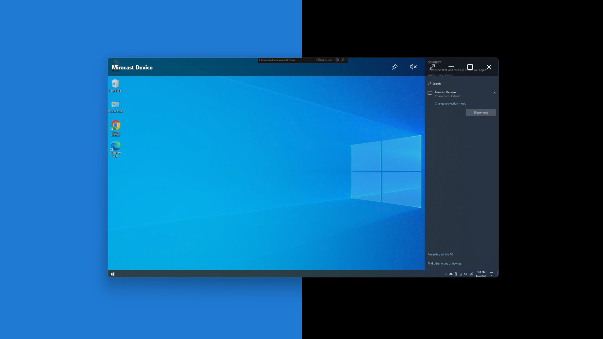Enter fullscreen via the resize arrows icon
The height and width of the screenshot is (339, 603).
[x=433, y=67]
